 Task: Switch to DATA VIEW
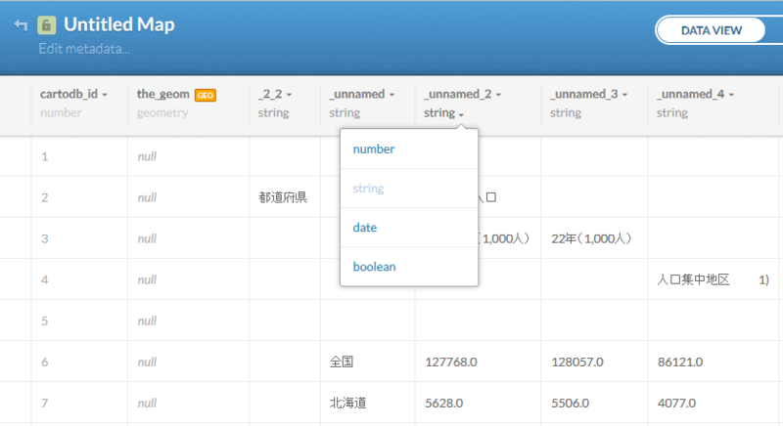coord(712,30)
